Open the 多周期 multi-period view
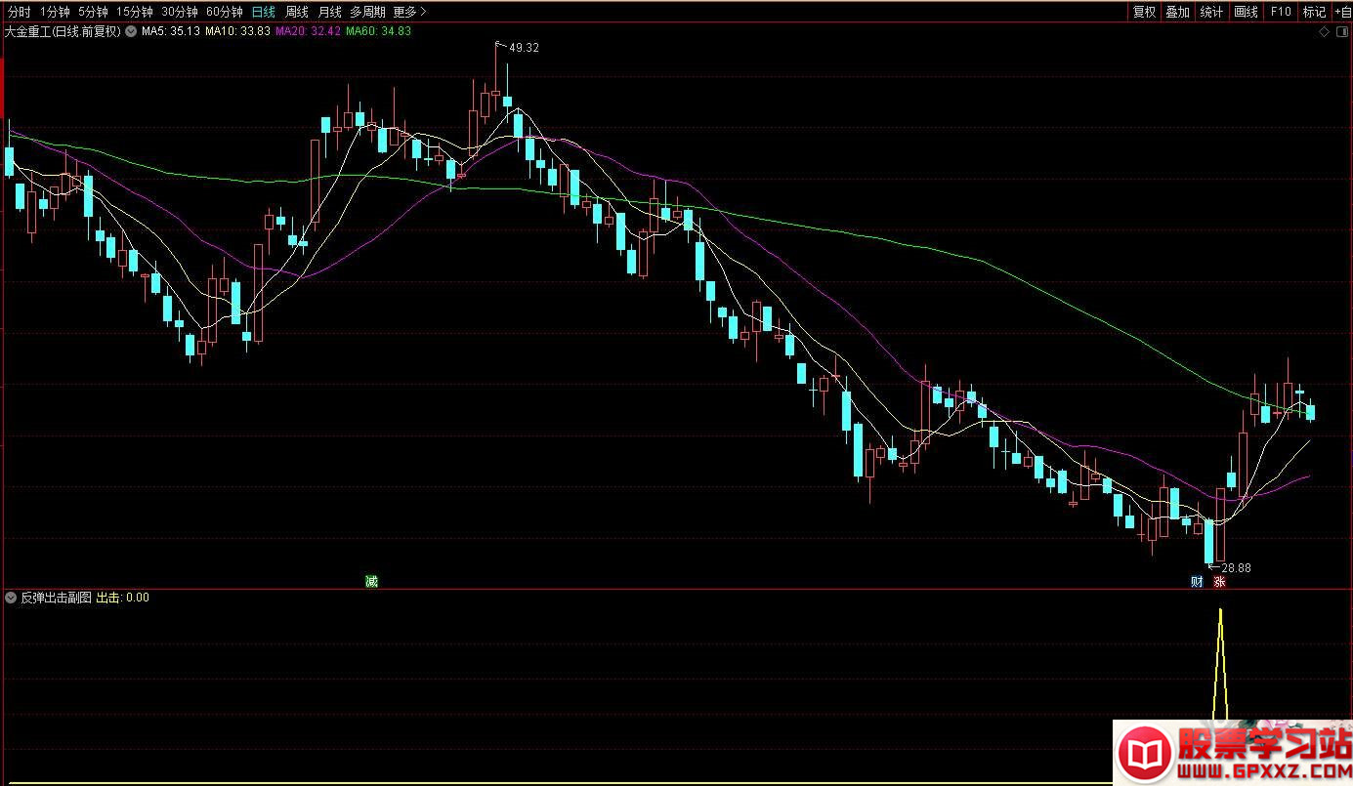 (x=368, y=12)
